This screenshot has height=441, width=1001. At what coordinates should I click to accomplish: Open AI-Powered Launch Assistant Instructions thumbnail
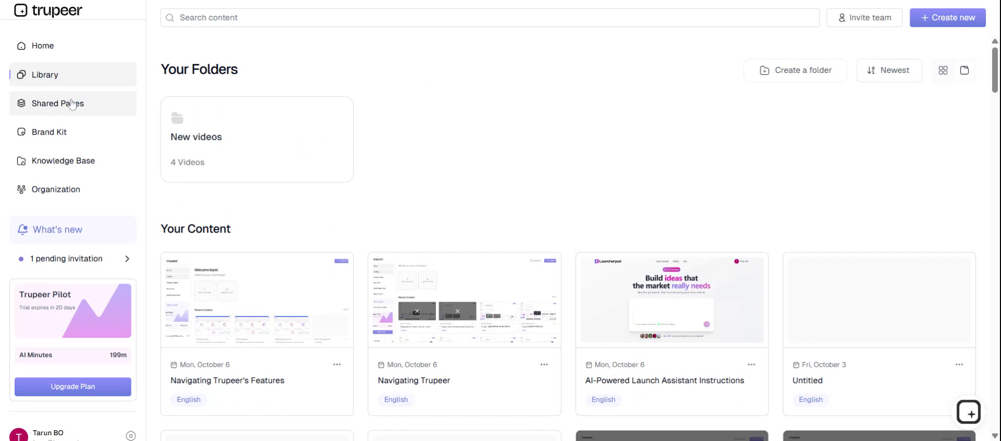672,300
